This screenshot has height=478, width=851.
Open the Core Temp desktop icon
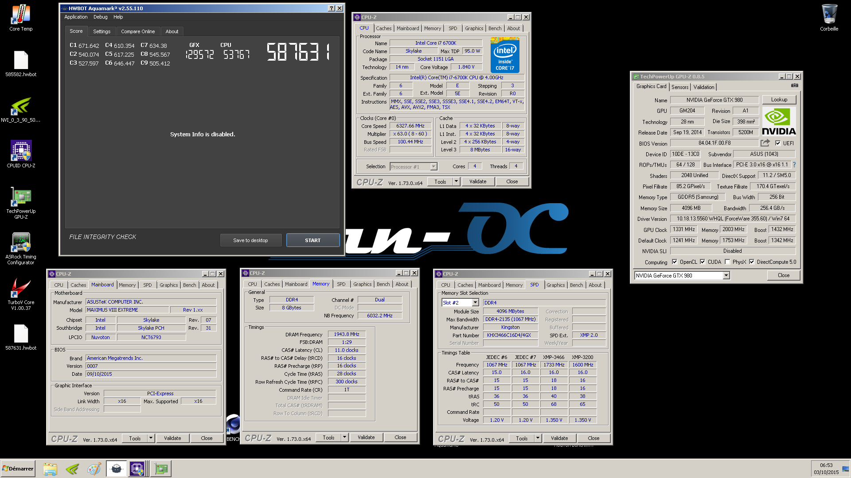tap(21, 18)
